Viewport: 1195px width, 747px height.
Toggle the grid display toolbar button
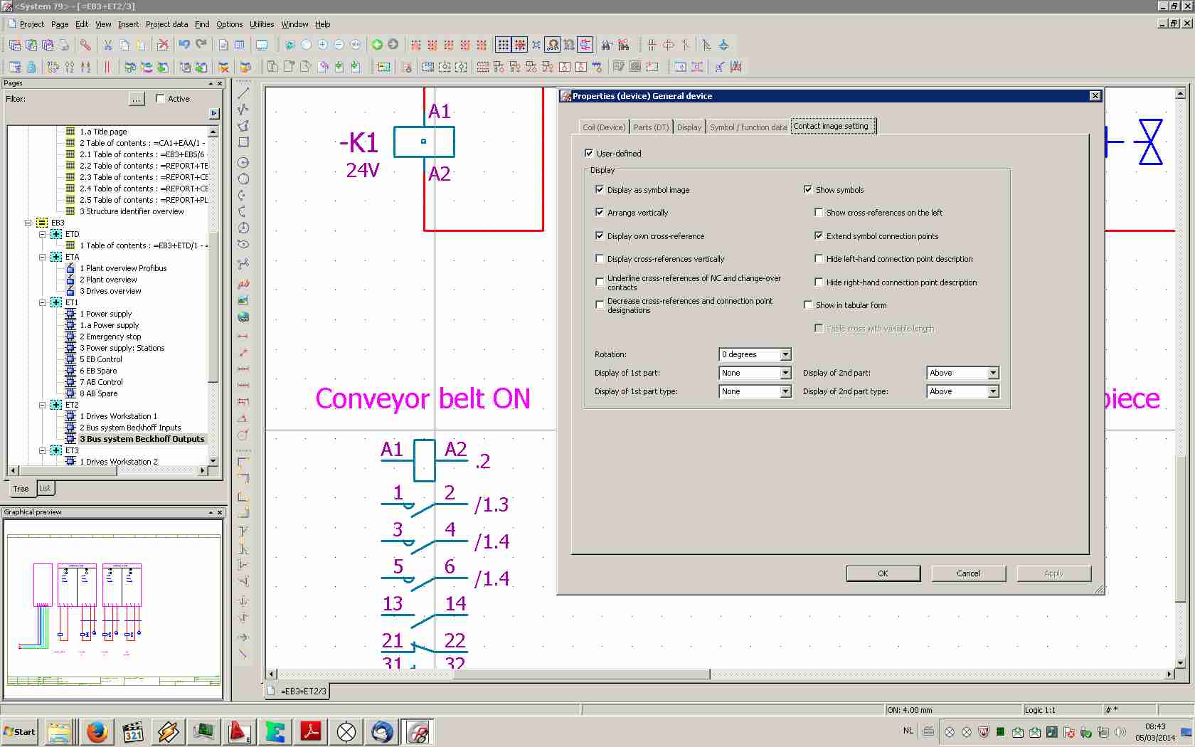pos(503,45)
